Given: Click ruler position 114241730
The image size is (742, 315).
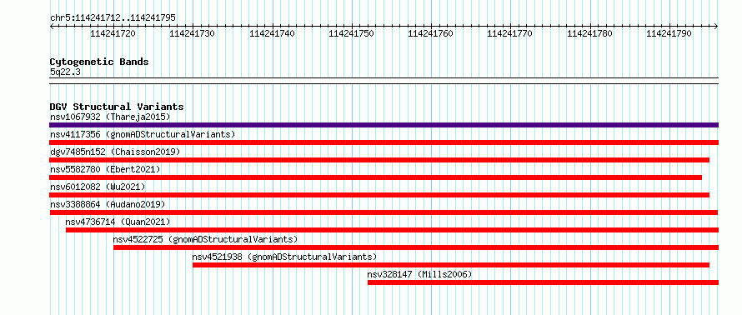Looking at the screenshot, I should (192, 33).
